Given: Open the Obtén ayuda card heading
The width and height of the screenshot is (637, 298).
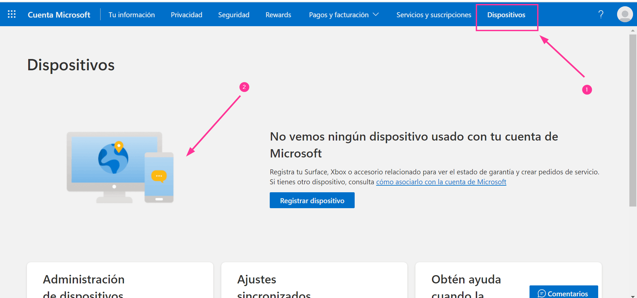Looking at the screenshot, I should pyautogui.click(x=466, y=286).
